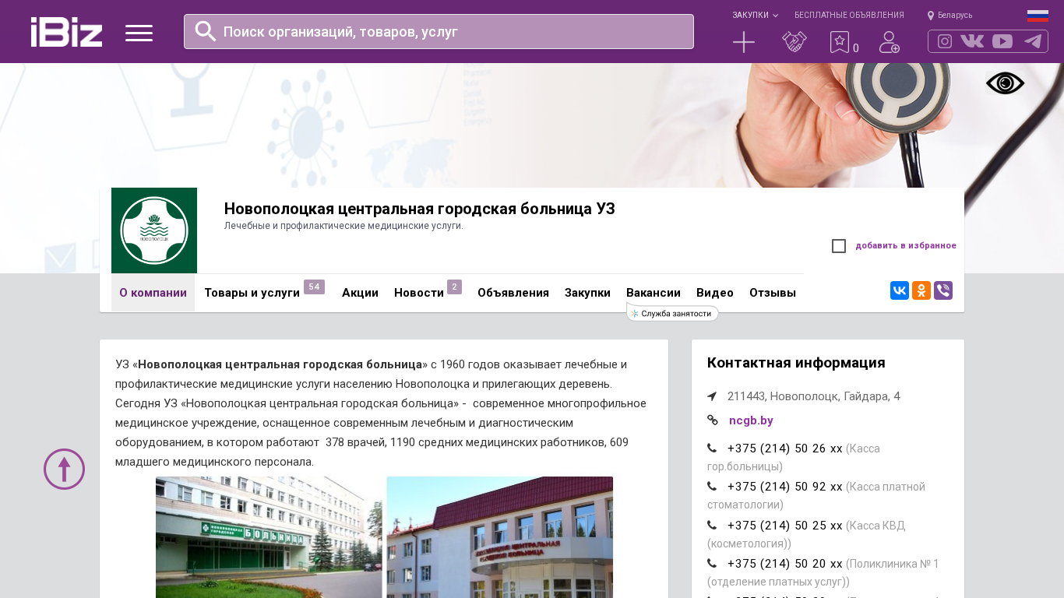This screenshot has height=598, width=1064.
Task: Share page on VK
Action: coord(900,290)
